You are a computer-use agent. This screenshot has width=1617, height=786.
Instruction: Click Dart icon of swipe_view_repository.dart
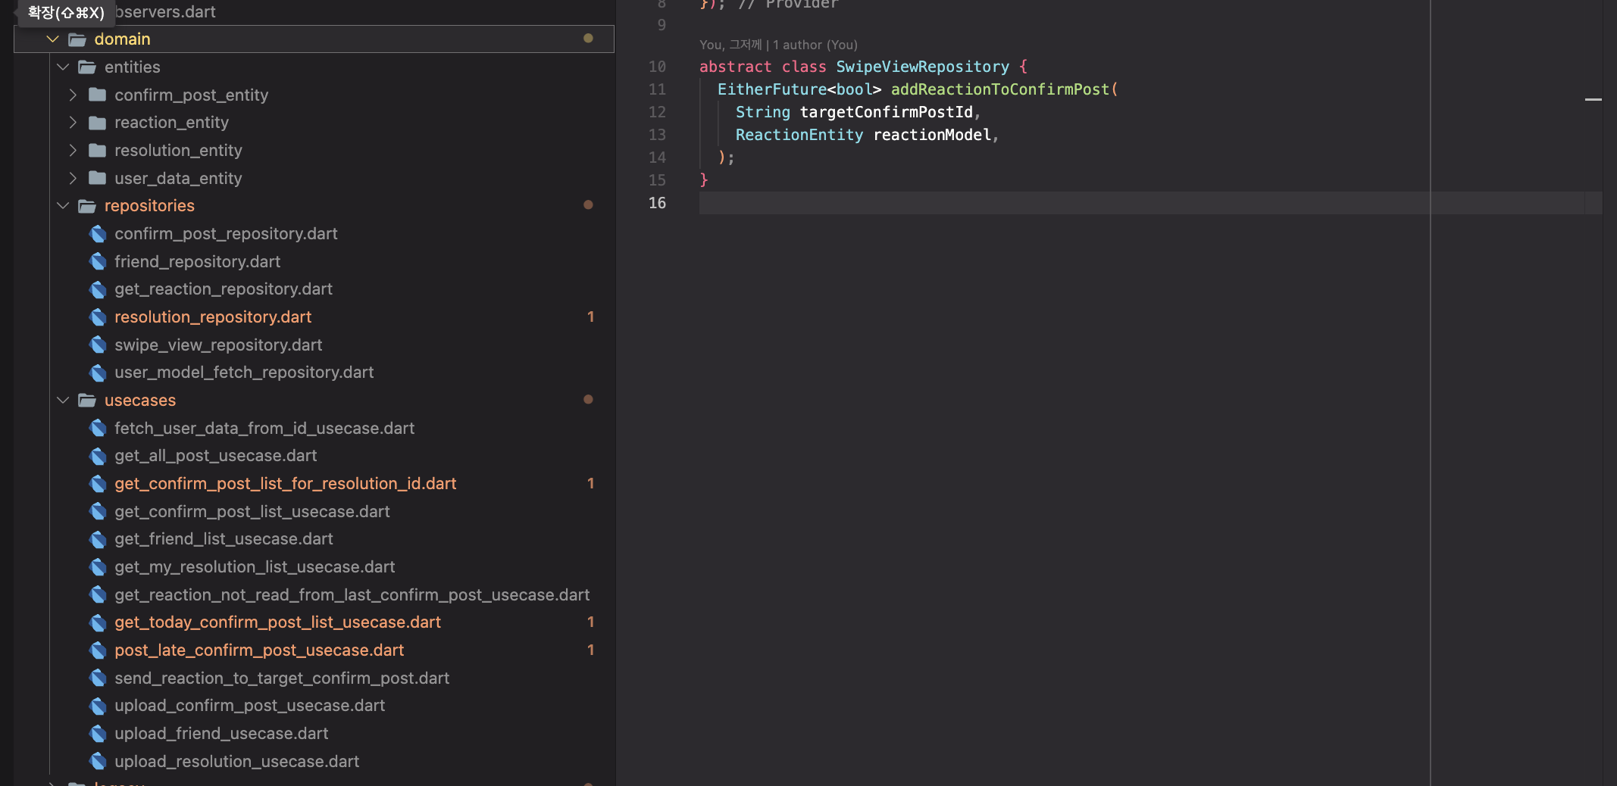(98, 345)
